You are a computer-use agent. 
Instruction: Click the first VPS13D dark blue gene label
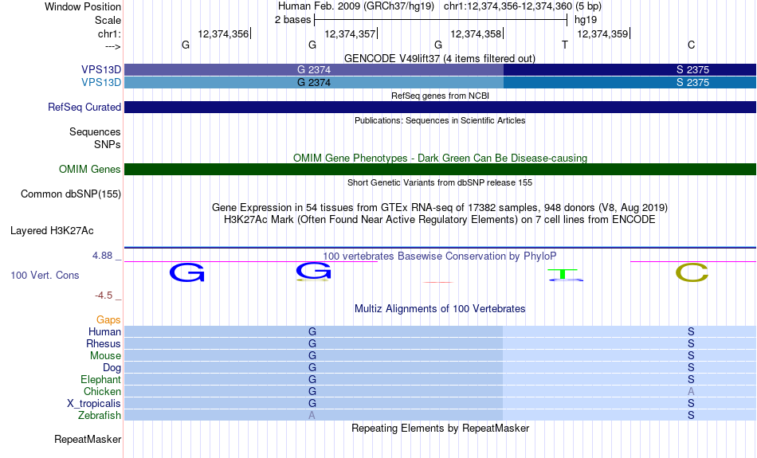tap(101, 69)
